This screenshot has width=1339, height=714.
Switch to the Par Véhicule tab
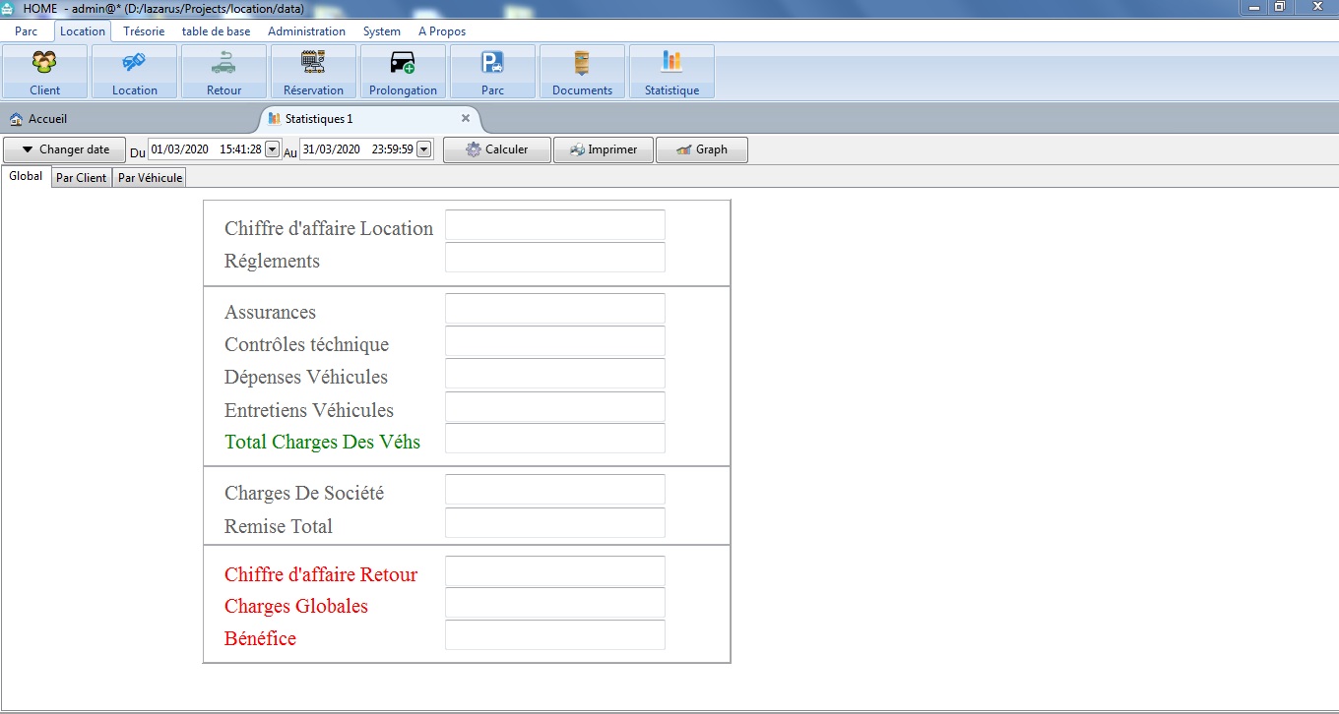(x=150, y=178)
